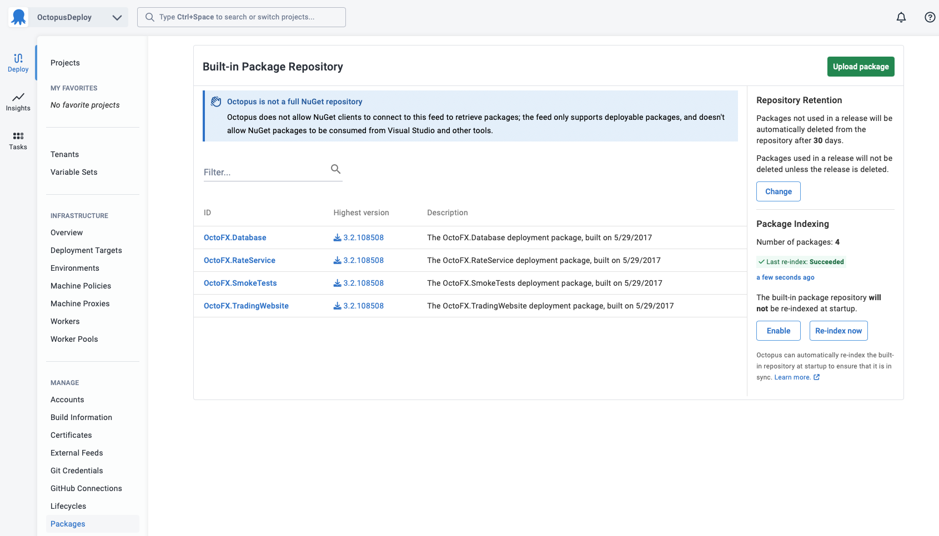Image resolution: width=939 pixels, height=536 pixels.
Task: Open Infrastructure Overview
Action: pos(67,232)
